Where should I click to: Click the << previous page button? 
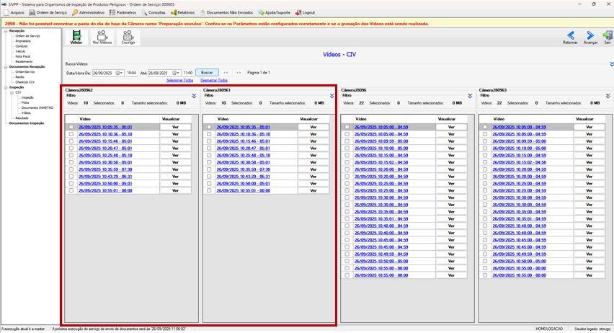point(226,73)
